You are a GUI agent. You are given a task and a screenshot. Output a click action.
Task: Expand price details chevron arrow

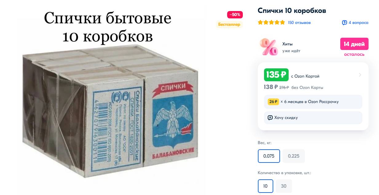(360, 75)
